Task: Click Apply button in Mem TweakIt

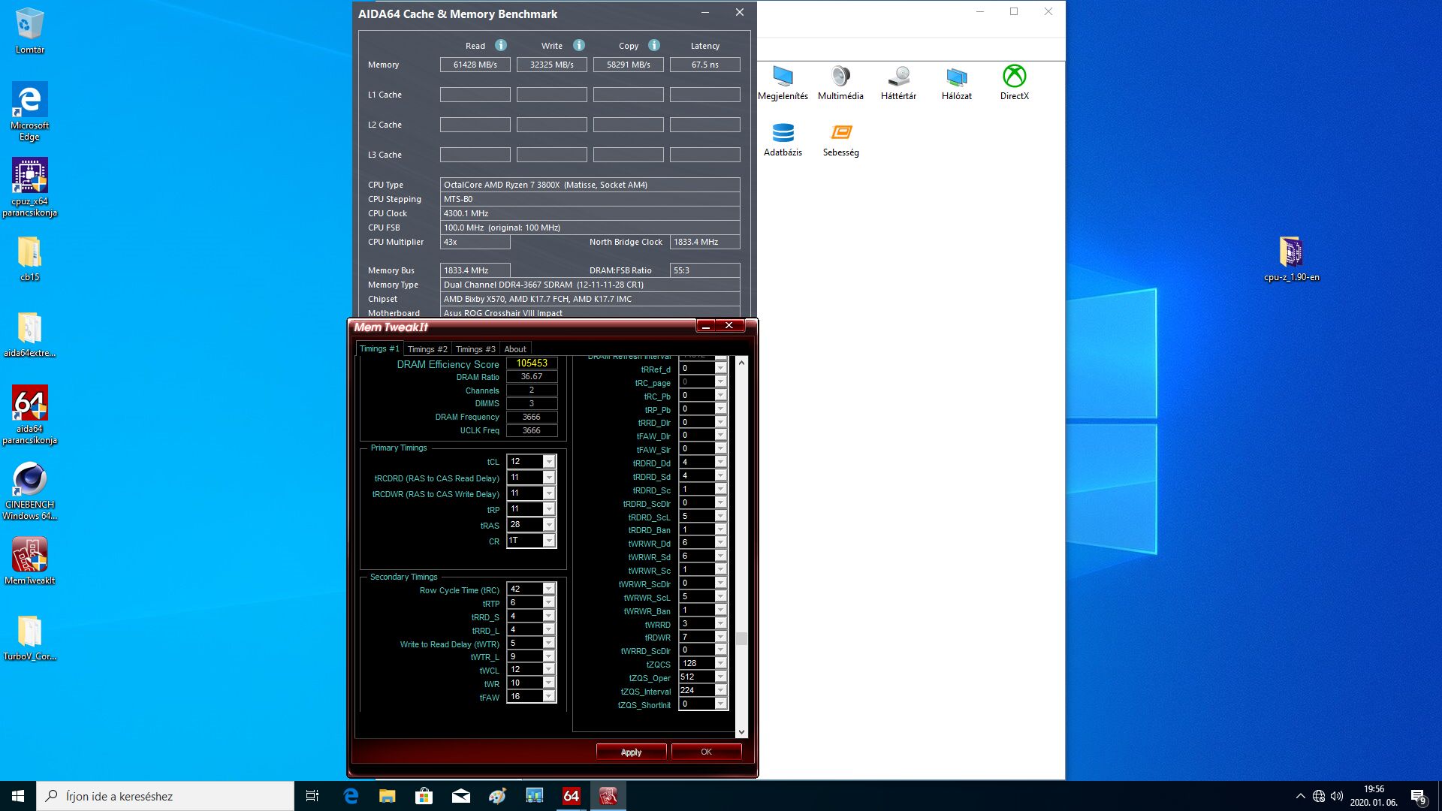Action: coord(631,752)
